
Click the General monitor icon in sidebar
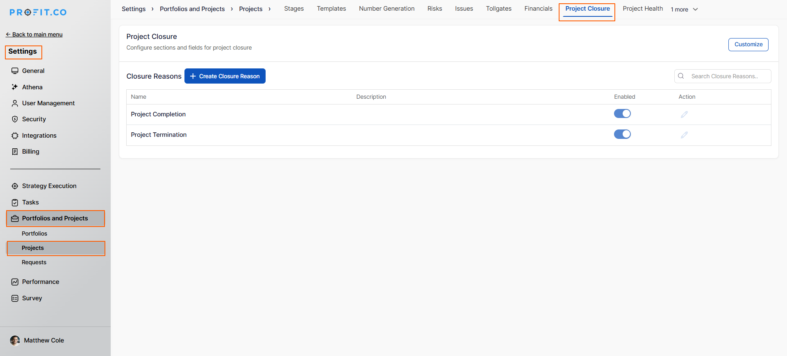coord(15,71)
